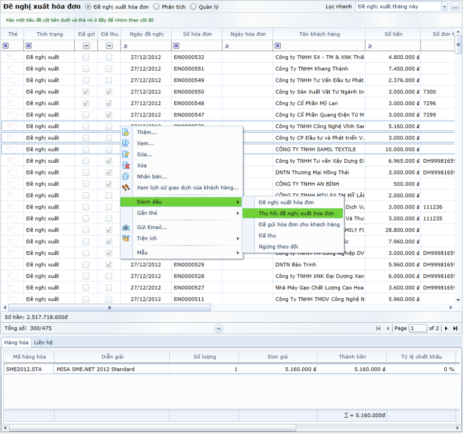Image resolution: width=463 pixels, height=434 pixels.
Task: Click the Thêm icon in context menu
Action: click(125, 132)
